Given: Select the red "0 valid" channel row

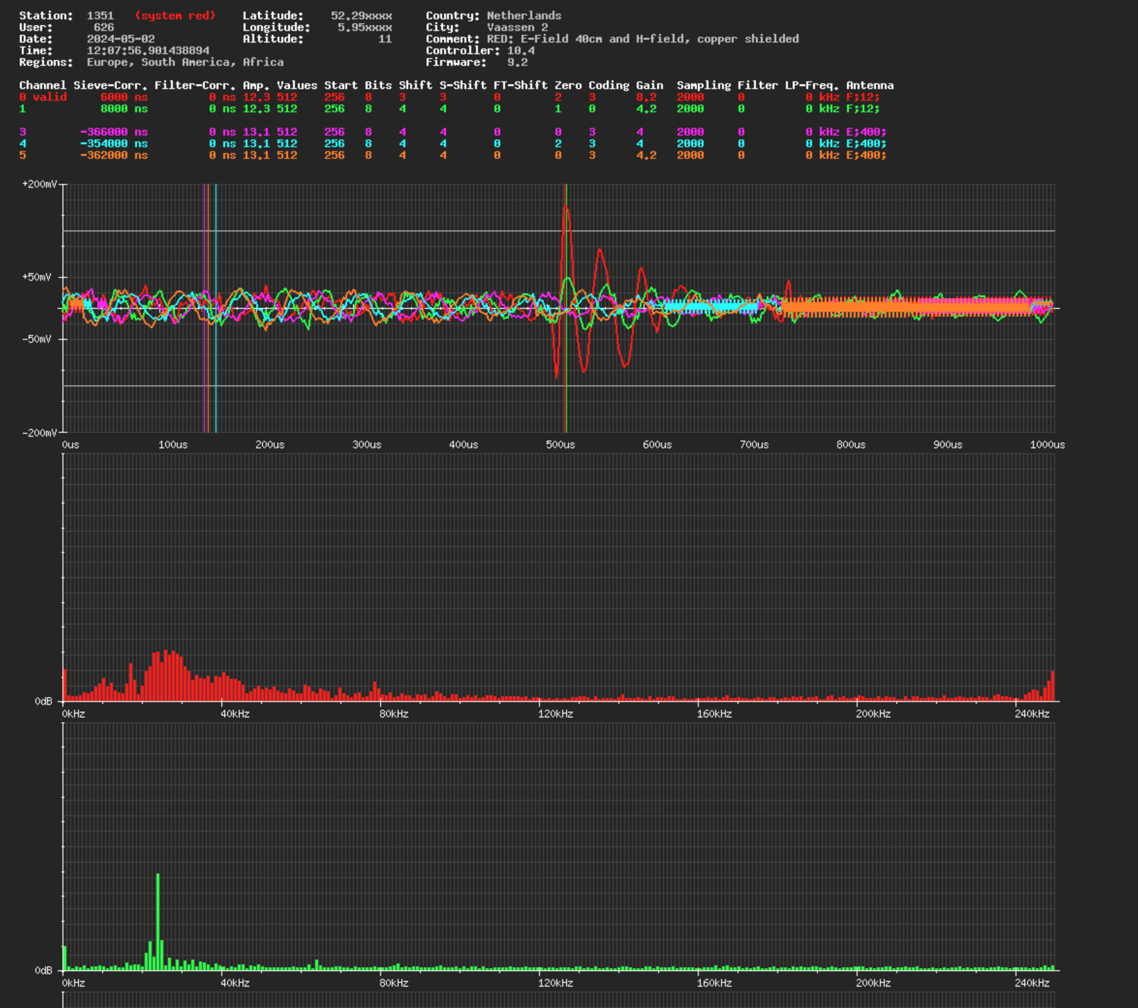Looking at the screenshot, I should tap(453, 97).
